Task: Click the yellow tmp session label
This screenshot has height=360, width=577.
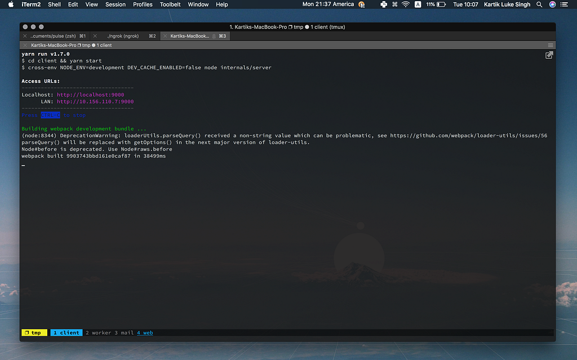Action: [x=34, y=333]
